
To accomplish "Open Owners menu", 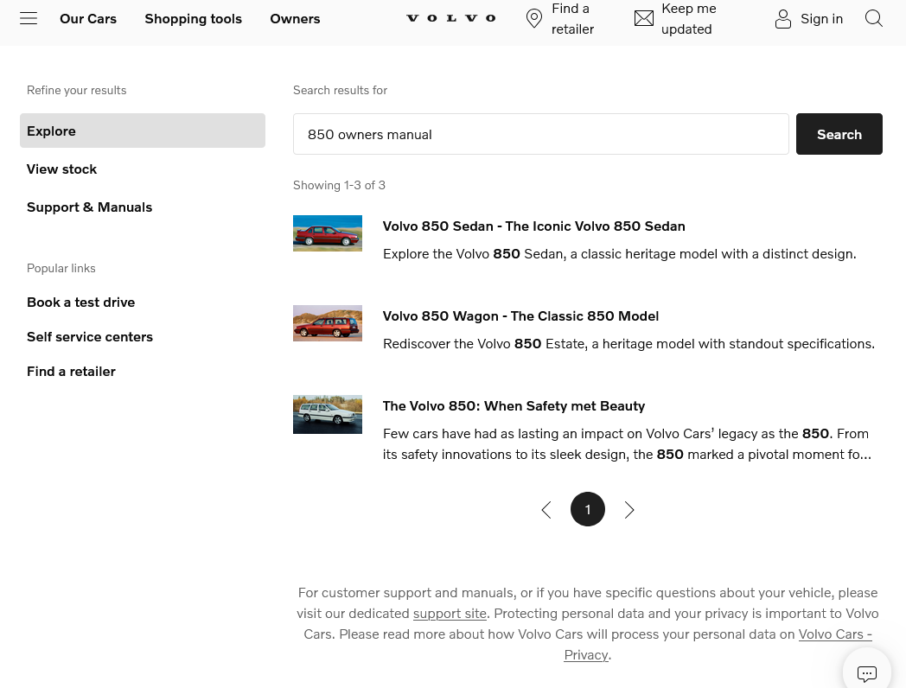I will (x=295, y=18).
